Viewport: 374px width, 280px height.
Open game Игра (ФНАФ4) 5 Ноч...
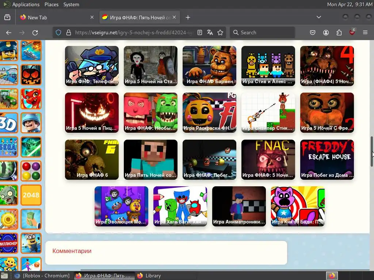(x=327, y=66)
